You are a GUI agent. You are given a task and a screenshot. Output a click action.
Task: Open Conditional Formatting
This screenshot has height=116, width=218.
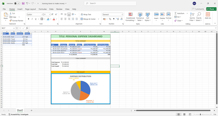click(x=130, y=17)
